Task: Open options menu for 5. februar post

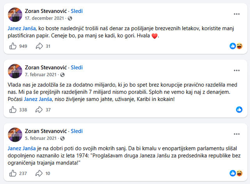Action: coord(237,134)
